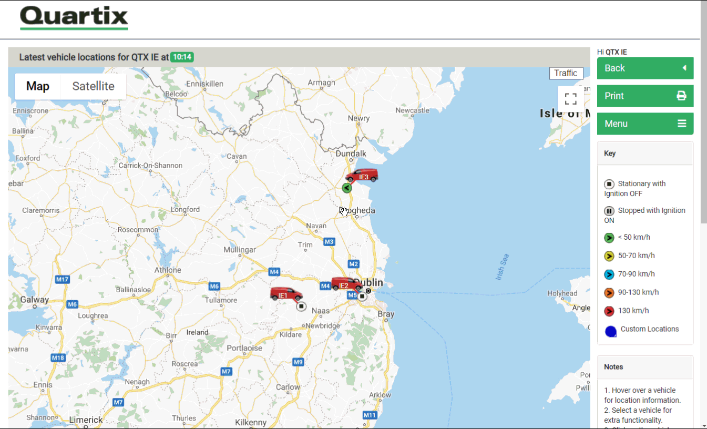Select the IE1 vehicle icon on the map
The height and width of the screenshot is (429, 707).
pyautogui.click(x=286, y=294)
